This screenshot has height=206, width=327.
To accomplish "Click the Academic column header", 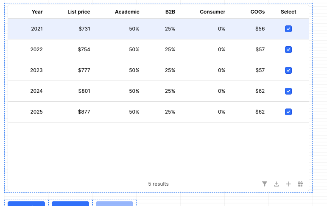I will [127, 12].
